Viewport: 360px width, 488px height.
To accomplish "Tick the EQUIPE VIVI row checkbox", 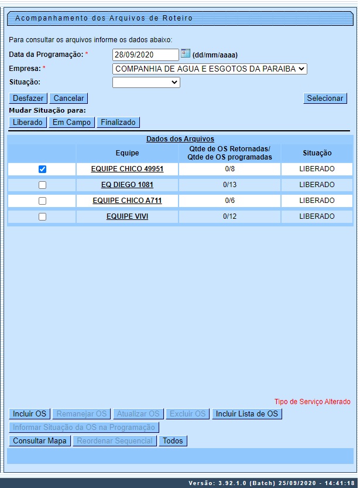I will [x=42, y=216].
